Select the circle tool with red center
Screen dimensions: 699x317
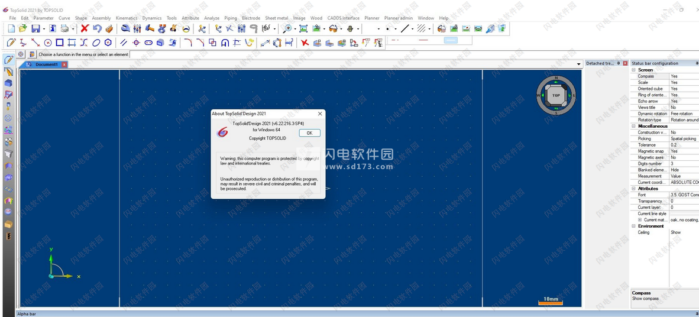[48, 43]
